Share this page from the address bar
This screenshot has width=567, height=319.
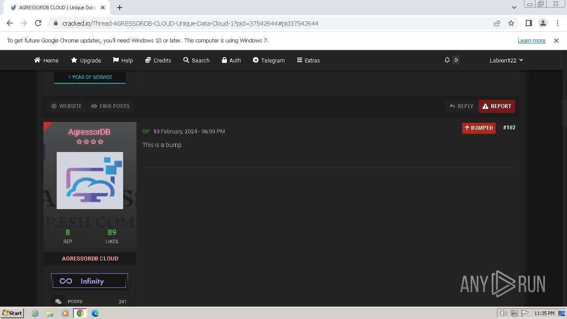[497, 23]
